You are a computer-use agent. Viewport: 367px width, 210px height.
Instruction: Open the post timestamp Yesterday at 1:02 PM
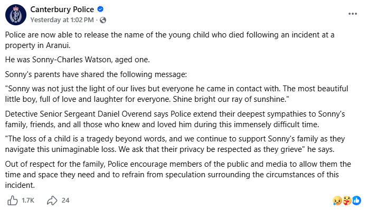point(62,20)
